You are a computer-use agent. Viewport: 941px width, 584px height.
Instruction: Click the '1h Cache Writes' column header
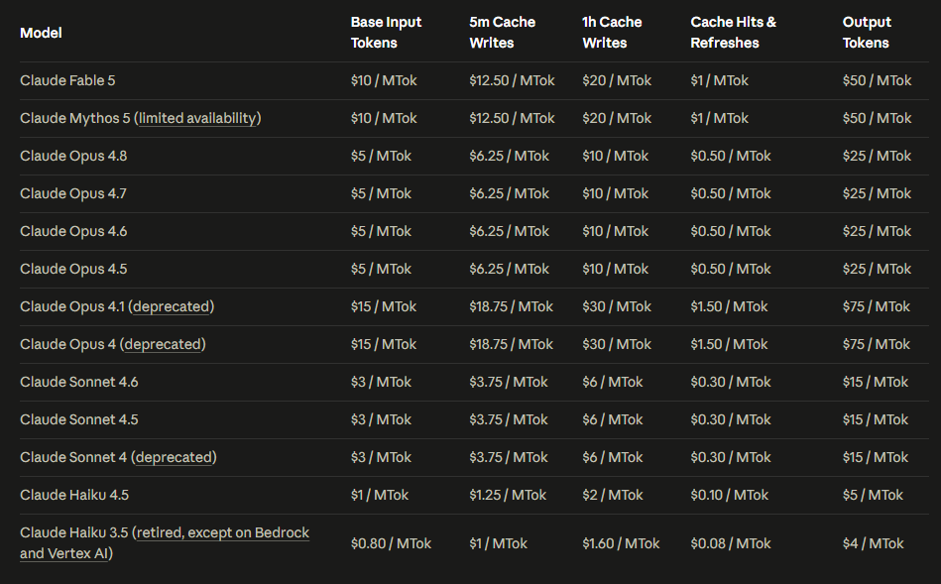pyautogui.click(x=612, y=33)
